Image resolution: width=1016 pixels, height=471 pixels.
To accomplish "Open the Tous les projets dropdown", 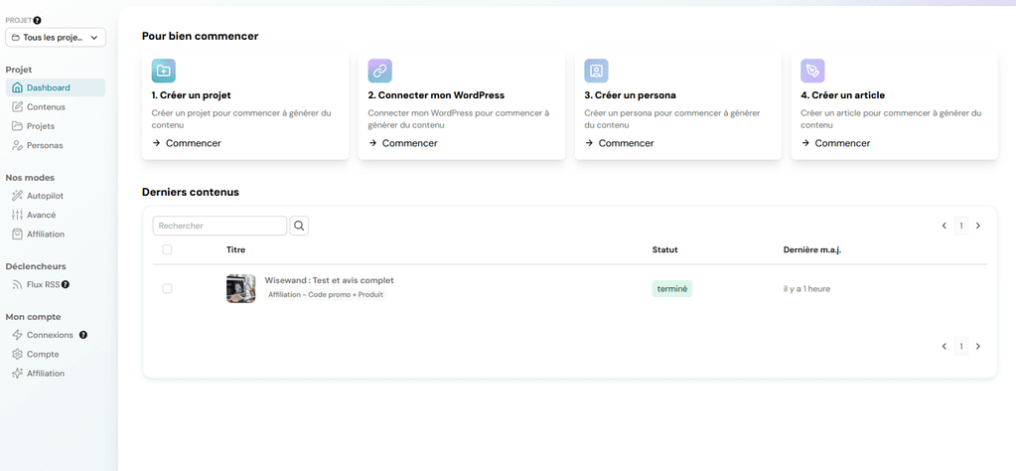I will pyautogui.click(x=56, y=38).
